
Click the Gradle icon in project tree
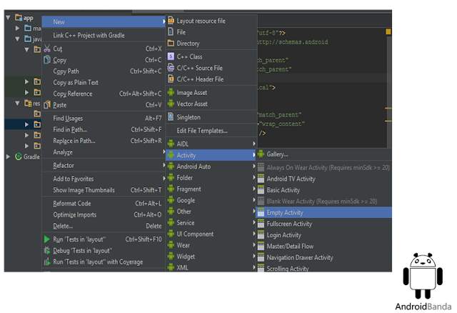tap(19, 156)
